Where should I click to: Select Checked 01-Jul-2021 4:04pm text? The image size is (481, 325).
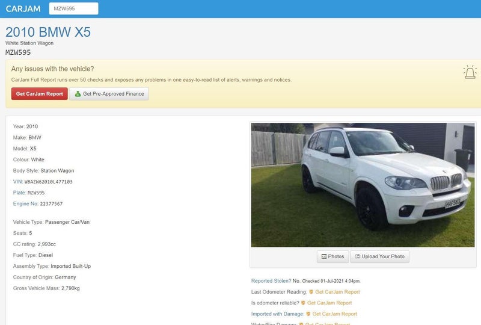click(331, 281)
